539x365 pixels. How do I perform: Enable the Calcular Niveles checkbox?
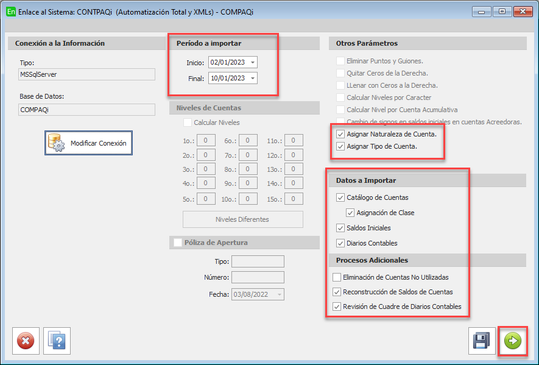(188, 122)
